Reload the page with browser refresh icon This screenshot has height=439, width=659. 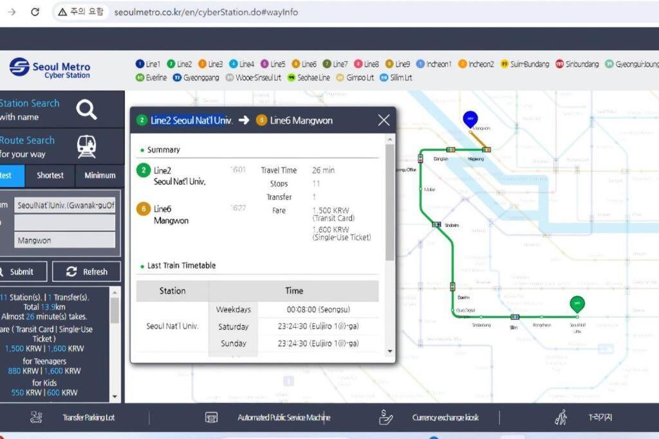click(x=35, y=12)
